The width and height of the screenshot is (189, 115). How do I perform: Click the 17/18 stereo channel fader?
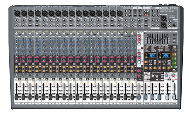[x=125, y=97]
